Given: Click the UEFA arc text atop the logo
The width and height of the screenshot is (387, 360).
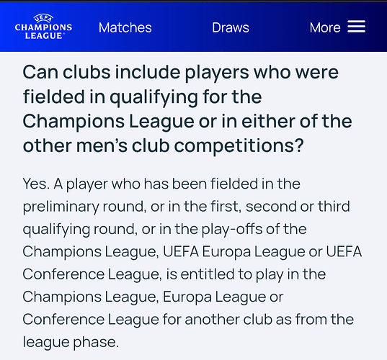Looking at the screenshot, I should coord(43,18).
